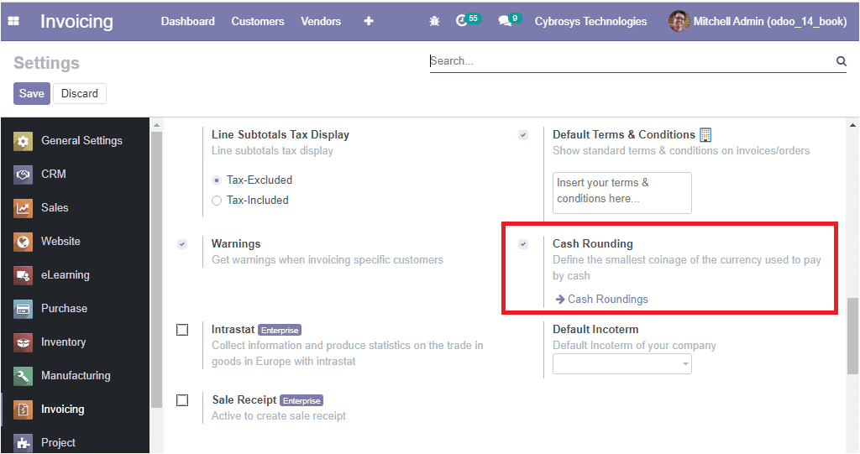Open conversations chat icon with 9 badge
Screen dimensions: 860x454
[509, 20]
